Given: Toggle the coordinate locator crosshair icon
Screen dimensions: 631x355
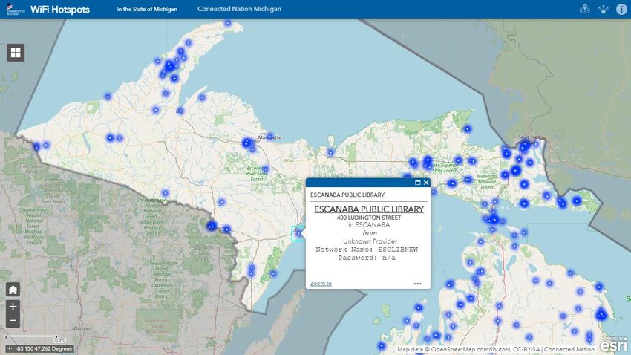Looking at the screenshot, I should tap(9, 348).
